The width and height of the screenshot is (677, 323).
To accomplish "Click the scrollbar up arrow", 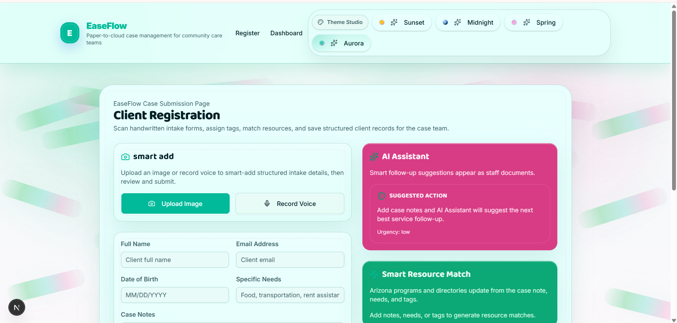I will (674, 6).
